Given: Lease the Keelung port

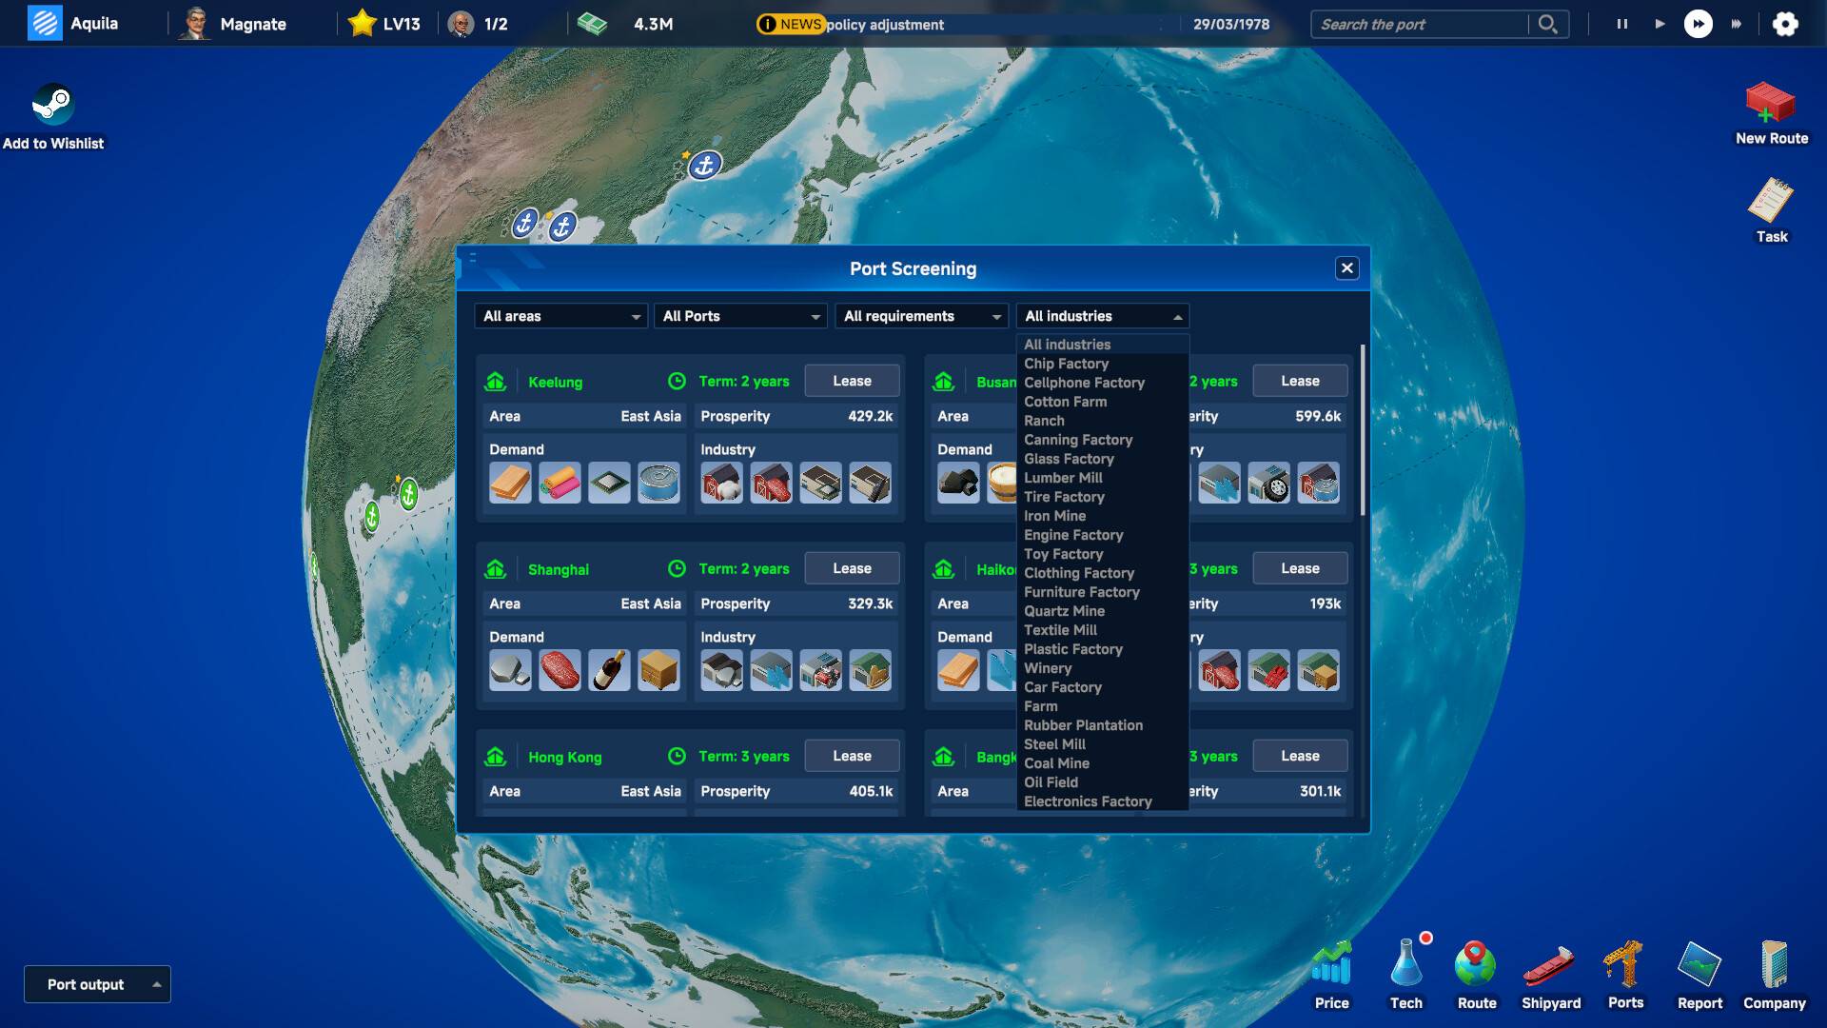Looking at the screenshot, I should point(852,381).
